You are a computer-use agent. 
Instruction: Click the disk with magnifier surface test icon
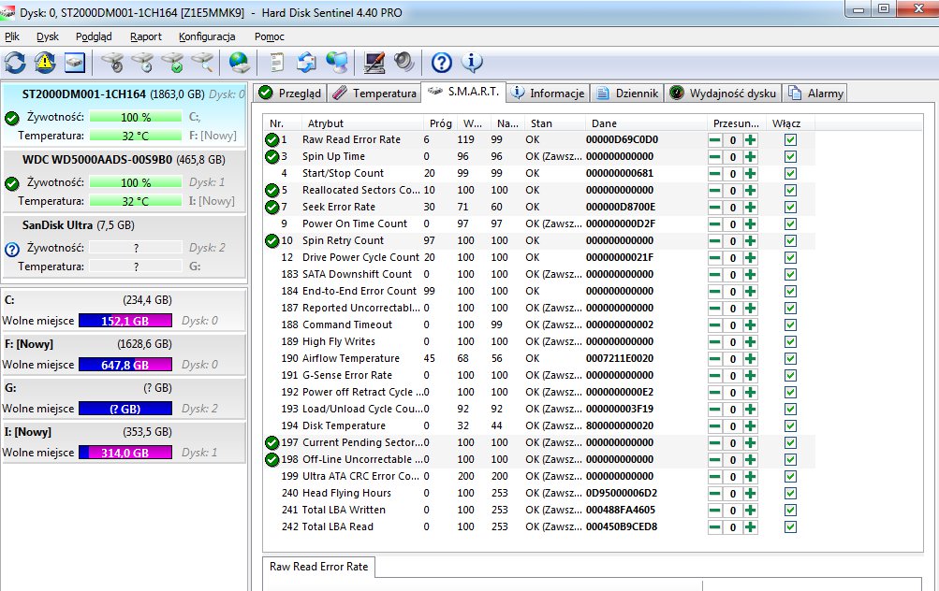pyautogui.click(x=202, y=63)
